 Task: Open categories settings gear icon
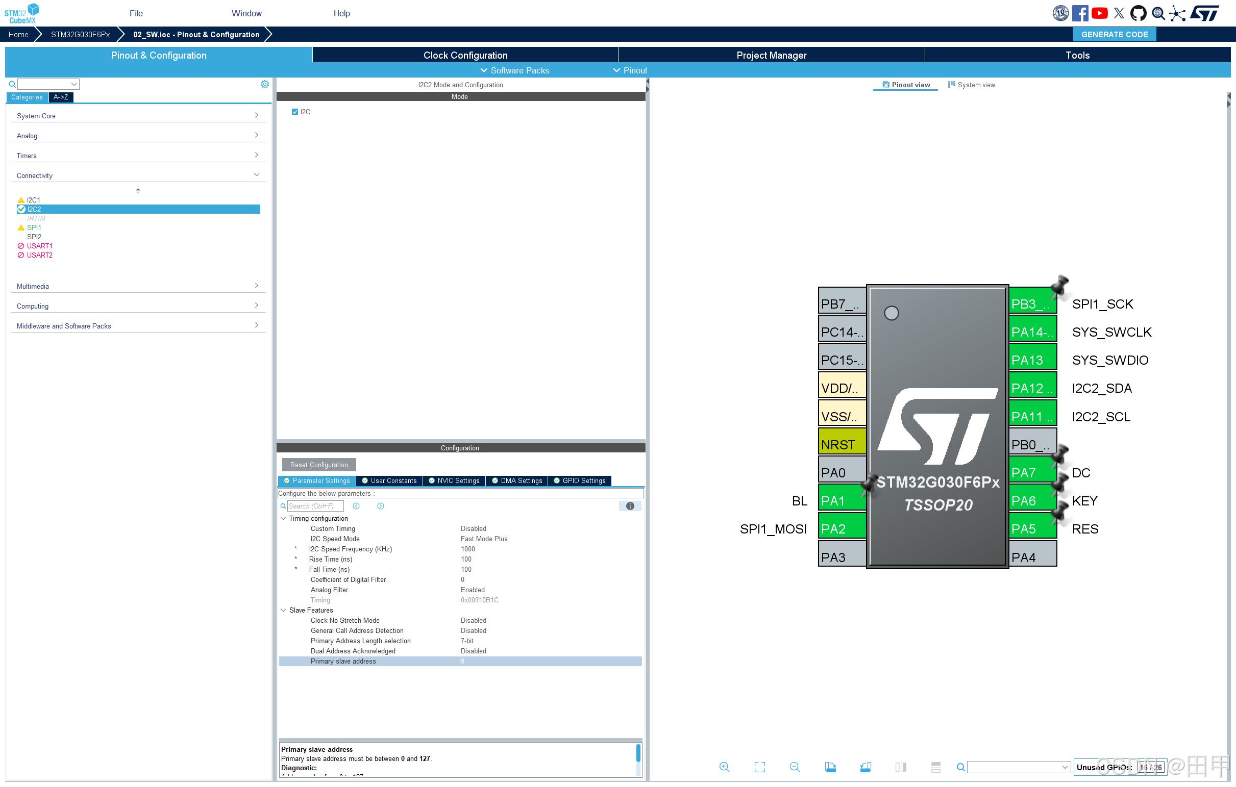265,84
